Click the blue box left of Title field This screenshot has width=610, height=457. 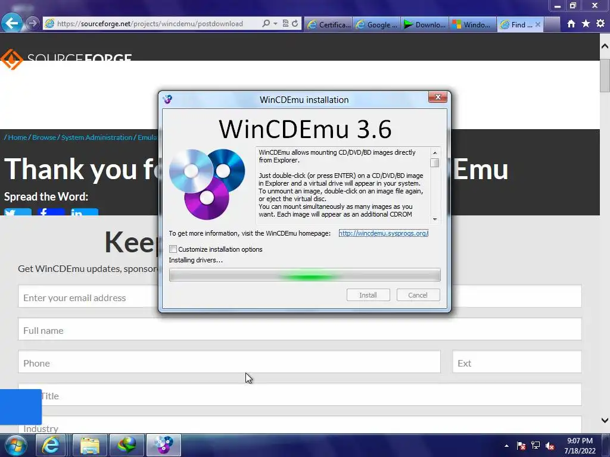pyautogui.click(x=21, y=407)
